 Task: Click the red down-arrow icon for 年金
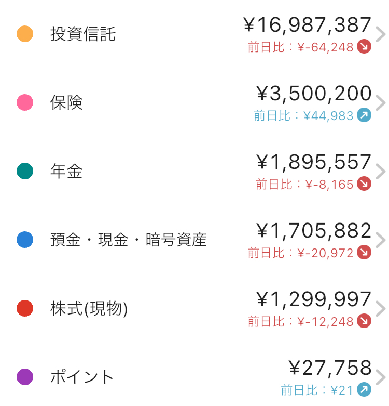(x=364, y=184)
